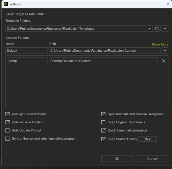172x169 pixels.
Task: Add a new template folder with plus icon
Action: [x=165, y=28]
